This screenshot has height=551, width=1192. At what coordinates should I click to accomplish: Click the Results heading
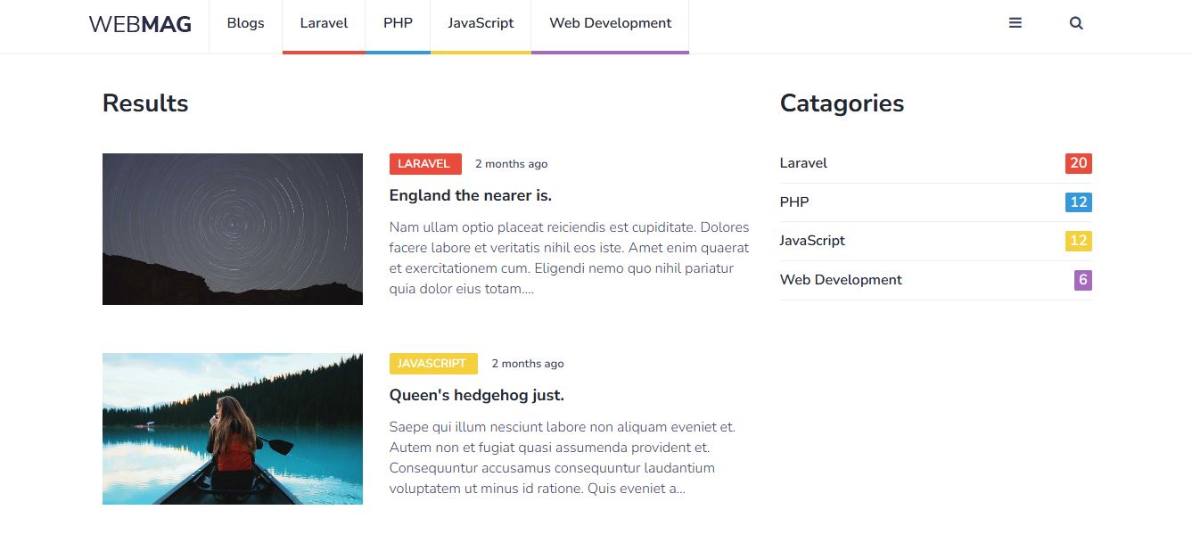pos(145,103)
